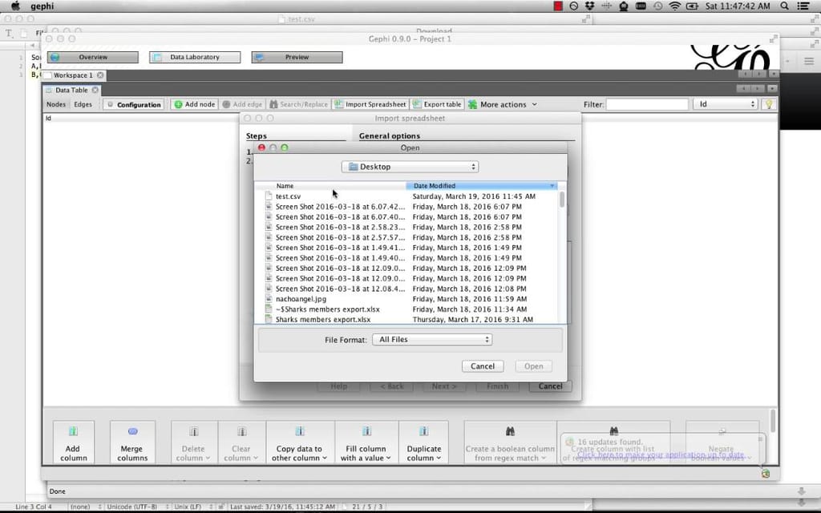
Task: Click the Sharks members export.xlsx file icon
Action: (x=269, y=319)
